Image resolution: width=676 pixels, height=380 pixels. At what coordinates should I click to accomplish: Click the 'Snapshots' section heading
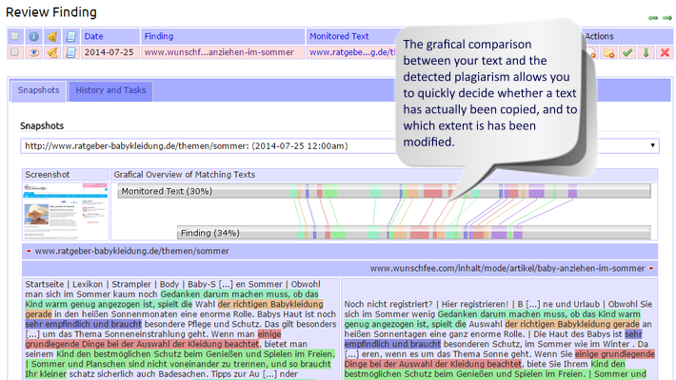click(x=42, y=126)
